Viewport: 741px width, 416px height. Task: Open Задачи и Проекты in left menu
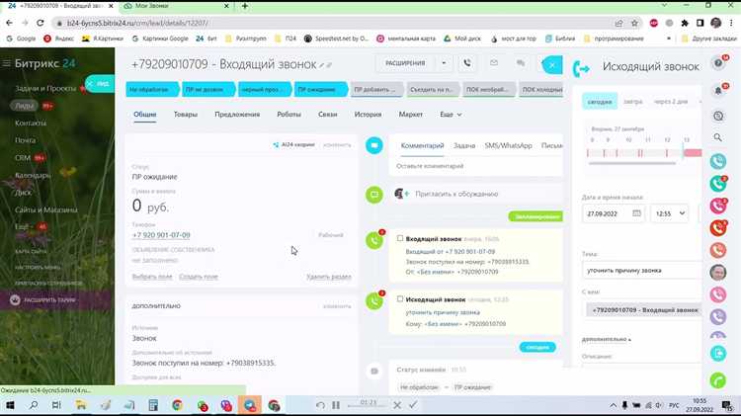pos(45,88)
